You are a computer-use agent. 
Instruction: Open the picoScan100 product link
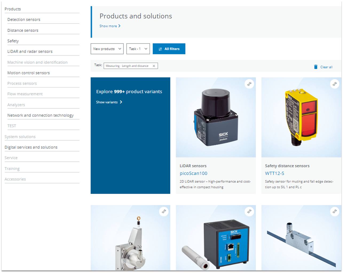[x=194, y=173]
